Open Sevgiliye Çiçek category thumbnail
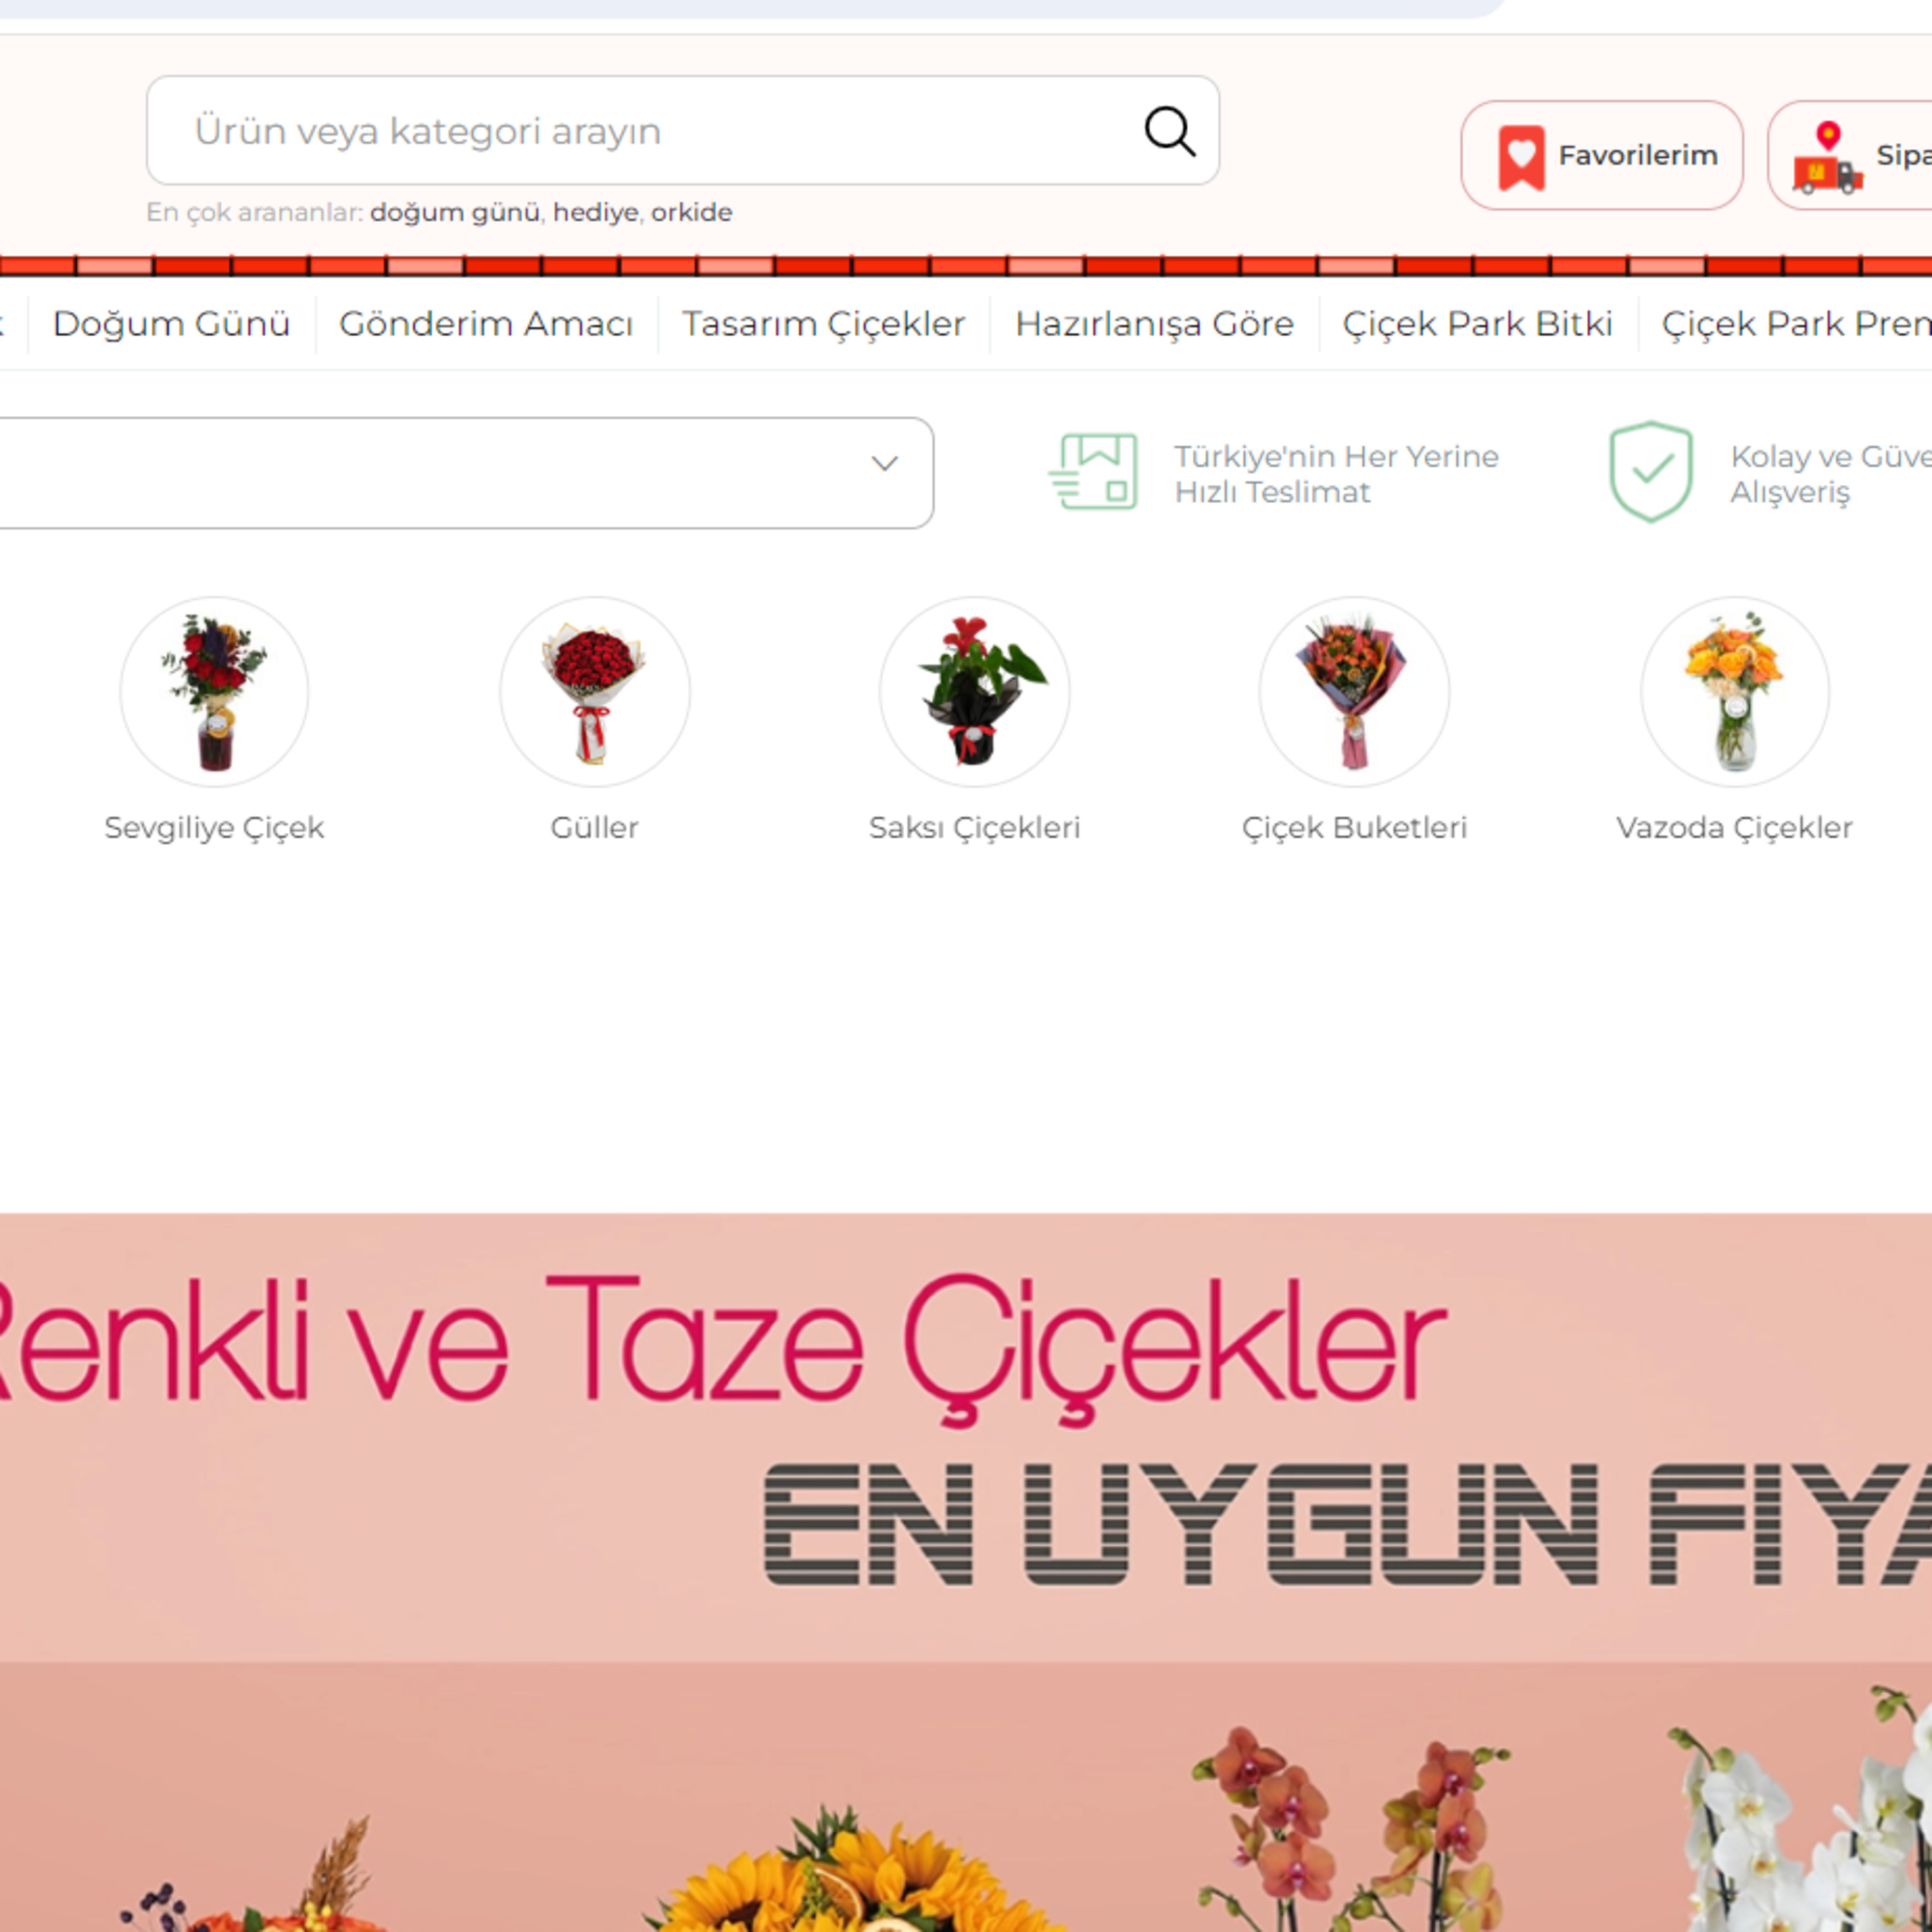The height and width of the screenshot is (1932, 1932). pyautogui.click(x=214, y=692)
